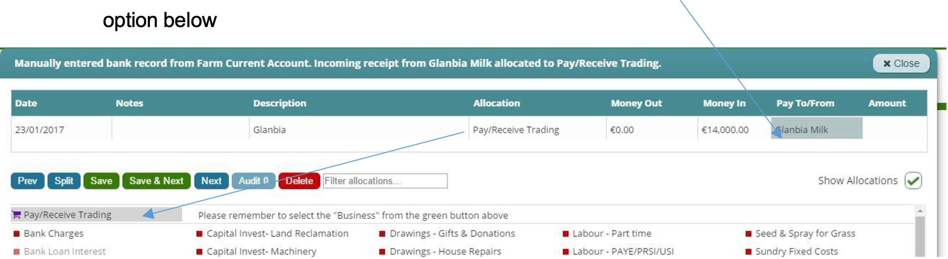Delete this bank record
This screenshot has width=948, height=259.
click(x=299, y=181)
